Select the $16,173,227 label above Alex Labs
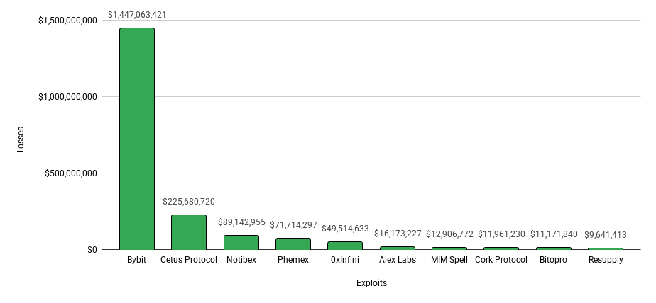656x303 pixels. tap(398, 234)
